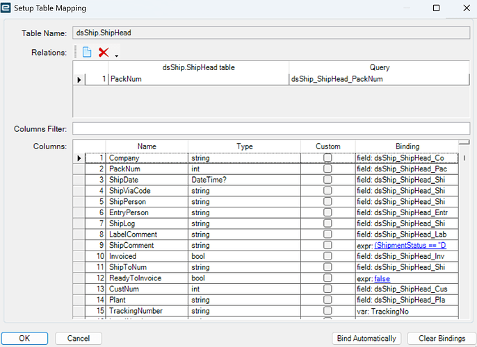Select dsShip_ShipHead_PackNum query cell
The width and height of the screenshot is (477, 347).
click(380, 79)
